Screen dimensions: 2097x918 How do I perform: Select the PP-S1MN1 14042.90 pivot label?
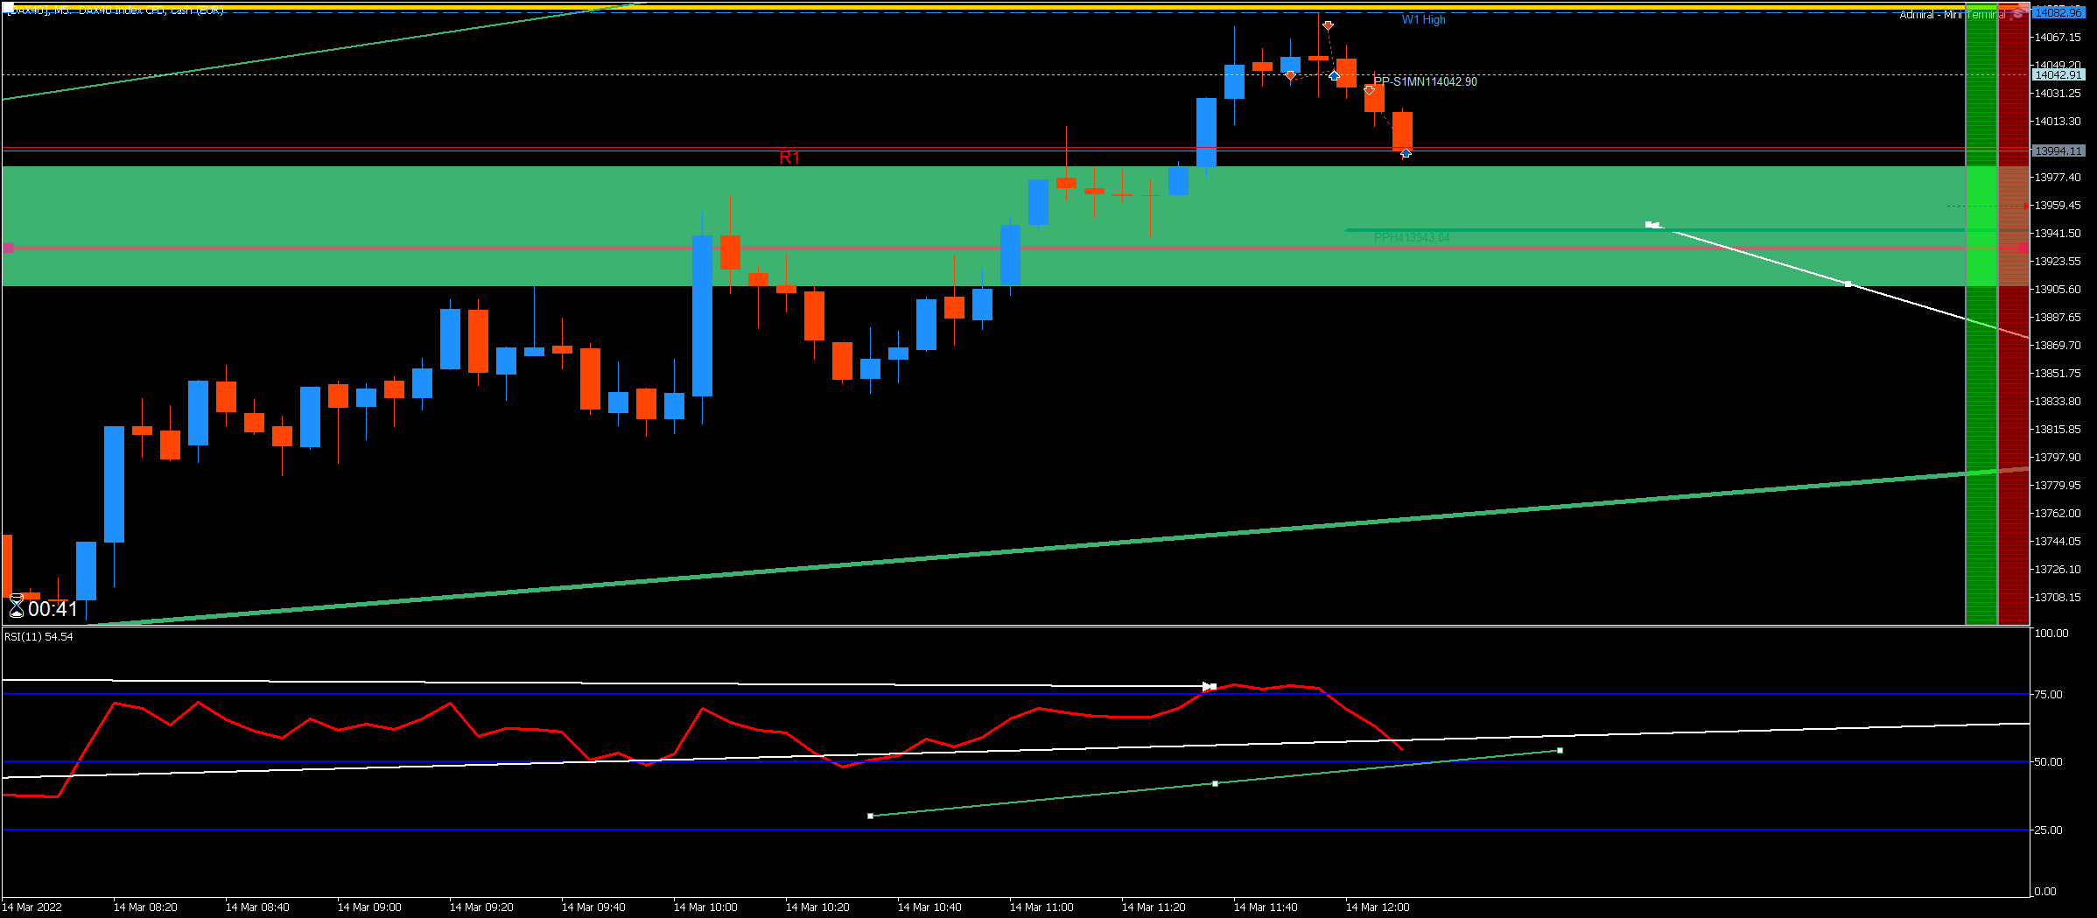tap(1425, 81)
